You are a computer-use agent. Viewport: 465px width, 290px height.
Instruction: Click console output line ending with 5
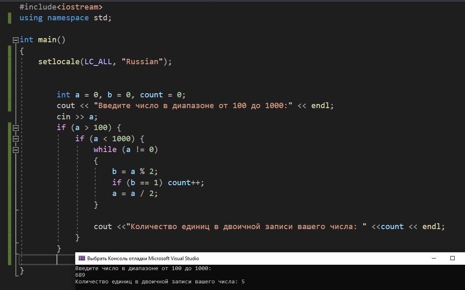coord(160,282)
